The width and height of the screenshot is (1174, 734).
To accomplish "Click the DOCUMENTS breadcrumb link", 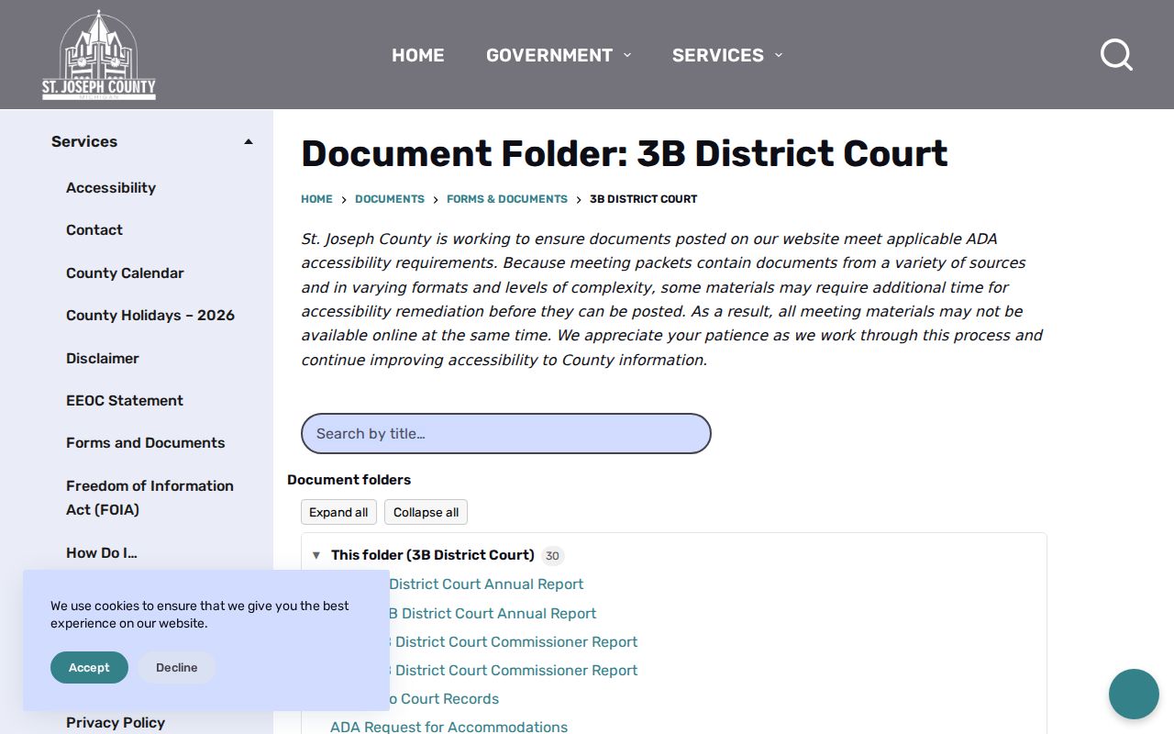I will coord(390,199).
